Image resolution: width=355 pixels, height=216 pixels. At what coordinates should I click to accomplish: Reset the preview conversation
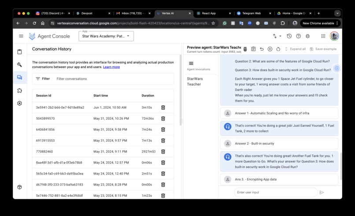coord(278,49)
